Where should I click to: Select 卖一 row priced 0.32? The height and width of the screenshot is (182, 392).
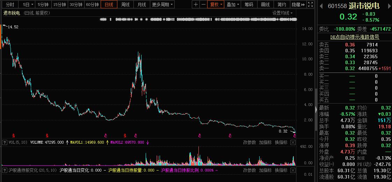[x=355, y=68]
